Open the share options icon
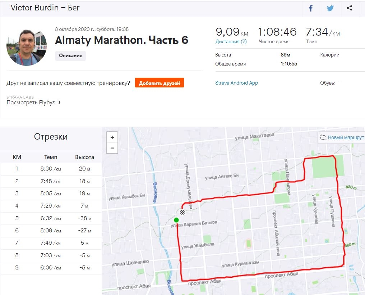The image size is (365, 295). (349, 8)
